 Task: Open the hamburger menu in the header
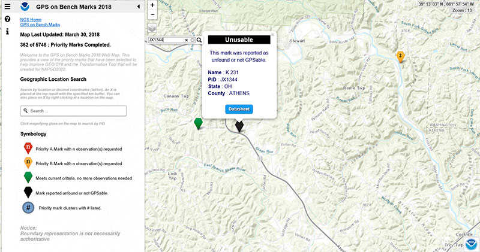[7, 7]
